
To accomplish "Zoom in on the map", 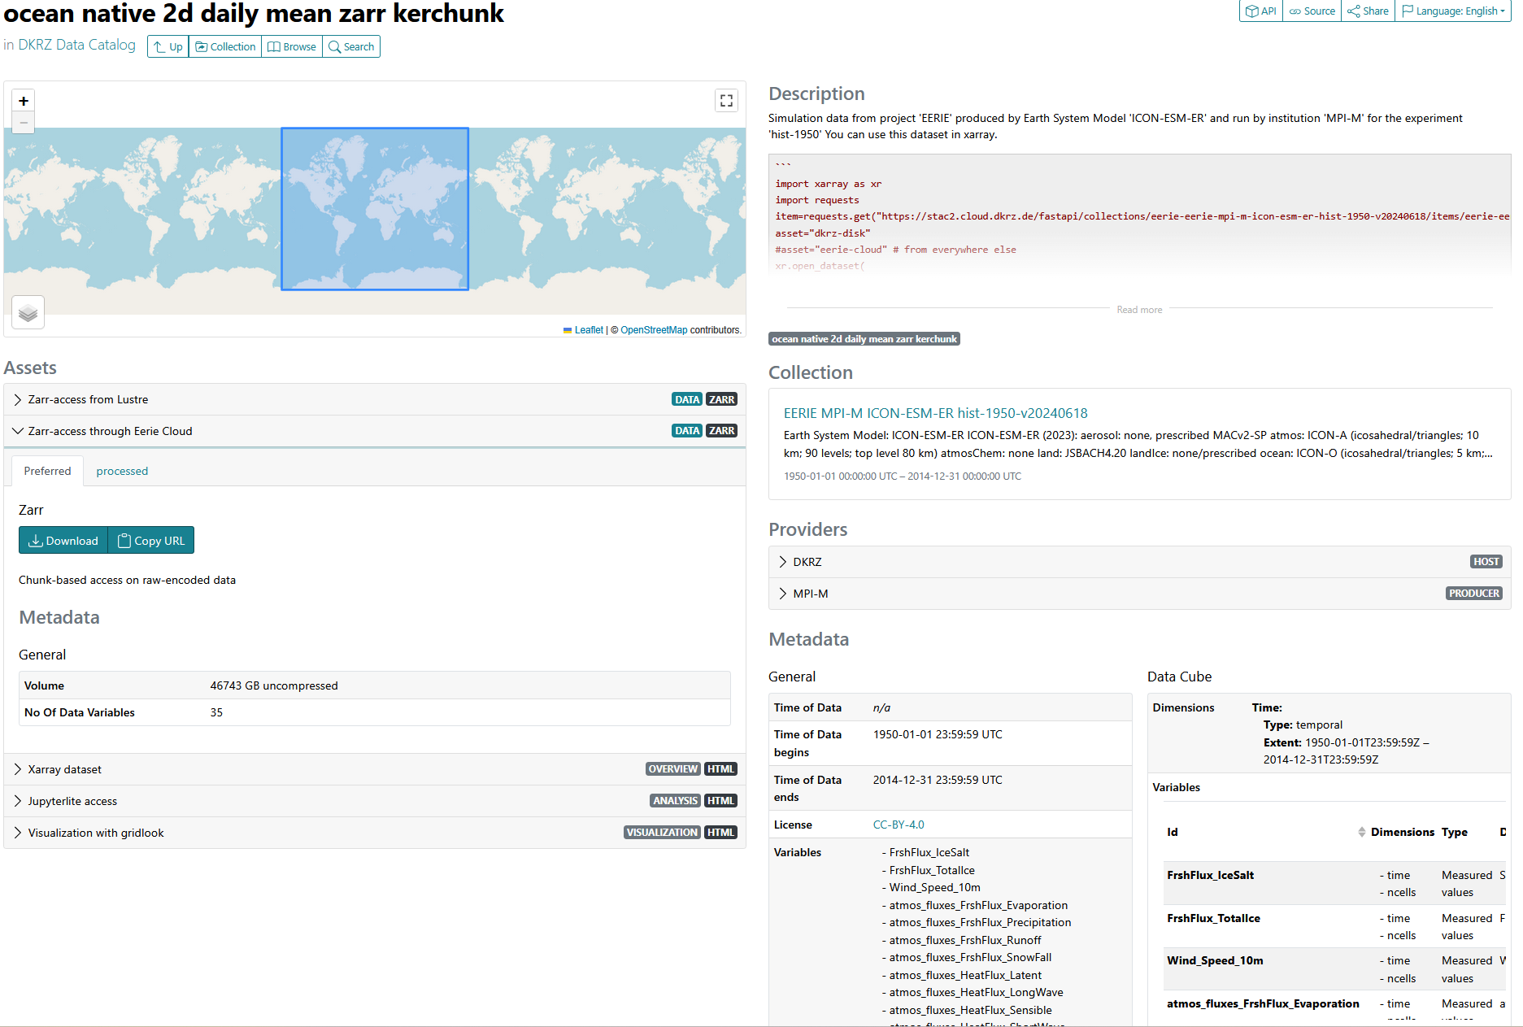I will [24, 101].
